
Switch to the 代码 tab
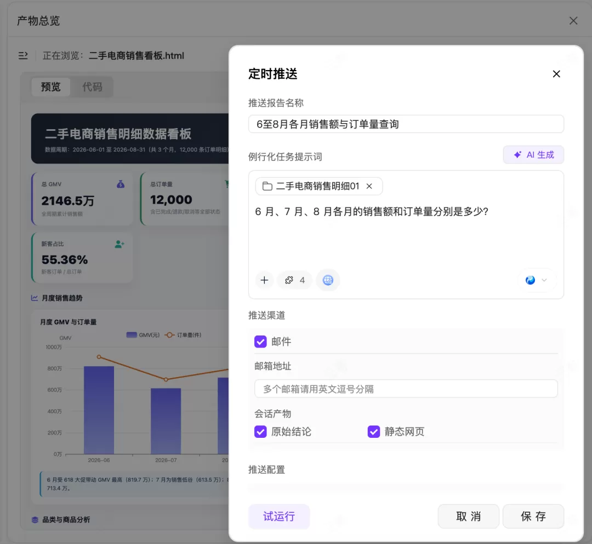[92, 86]
